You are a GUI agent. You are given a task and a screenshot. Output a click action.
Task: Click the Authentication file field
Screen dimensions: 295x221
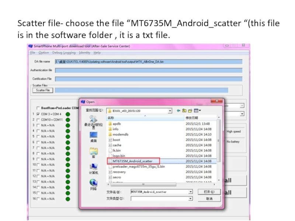point(149,70)
